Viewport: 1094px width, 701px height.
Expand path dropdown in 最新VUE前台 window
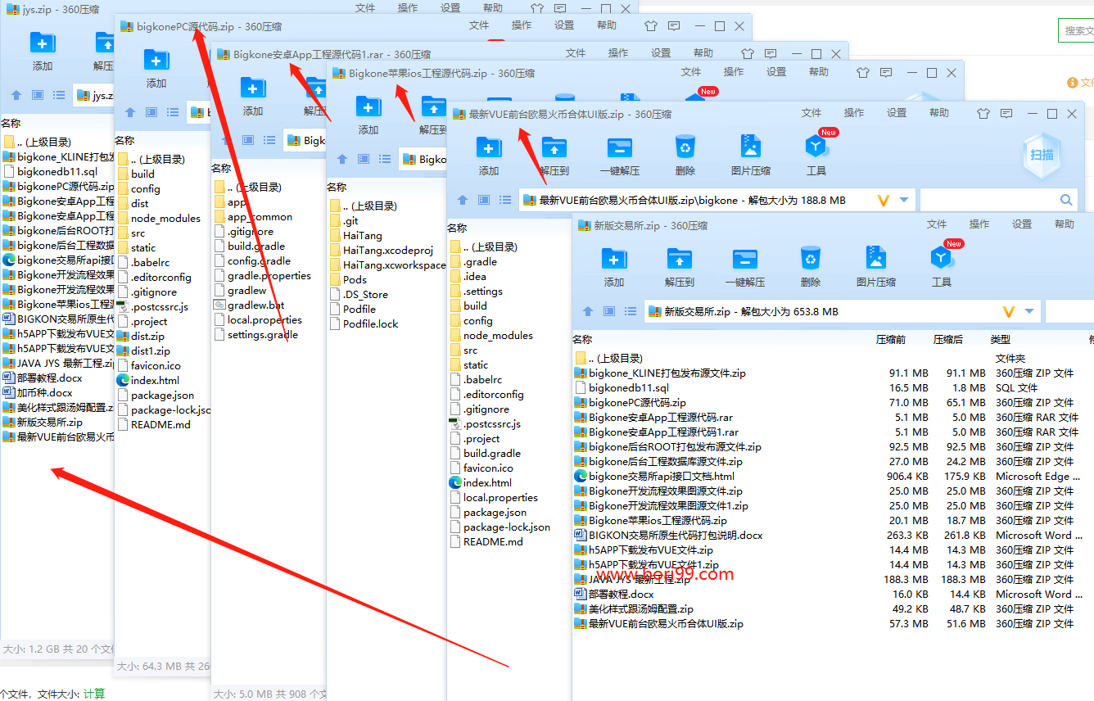[904, 200]
